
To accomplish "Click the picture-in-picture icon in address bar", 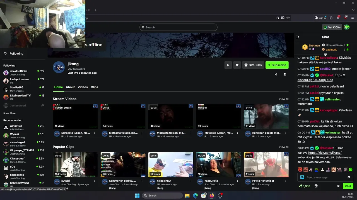I will 278,18.
